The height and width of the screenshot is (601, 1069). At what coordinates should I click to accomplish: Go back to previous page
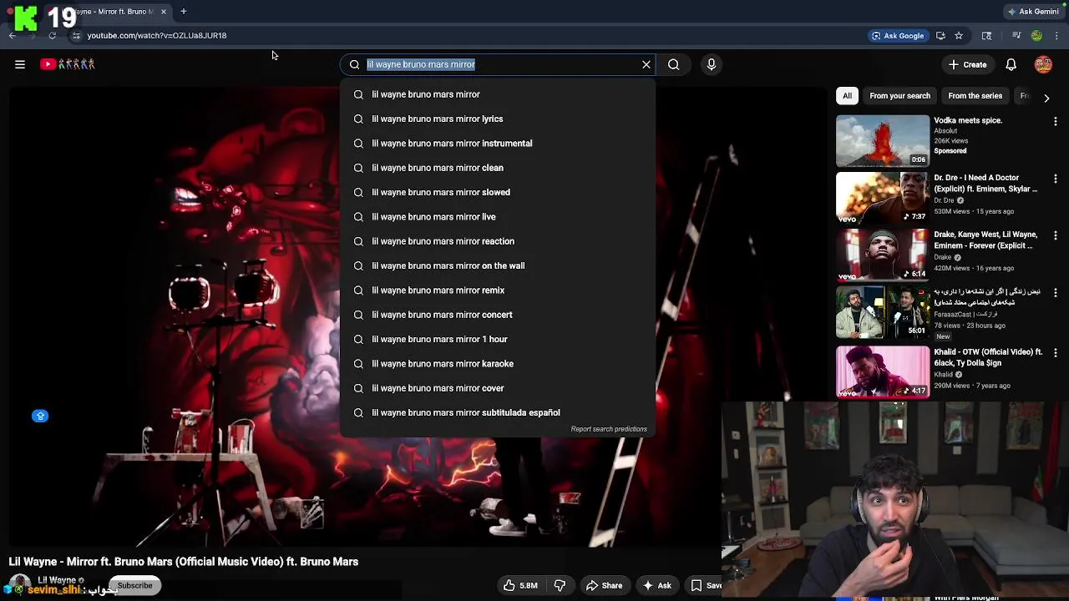pyautogui.click(x=12, y=36)
